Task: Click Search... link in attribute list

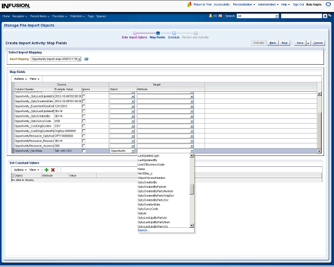Action: 144,230
